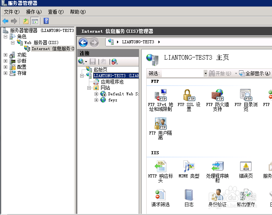Open the 文件(F) menu
Screen dimensions: 272x215
[x=12, y=12]
